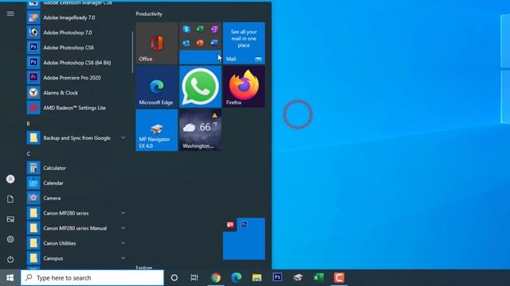
Task: Launch Adobe Photoshop CS6 (64 Bit)
Action: point(76,63)
